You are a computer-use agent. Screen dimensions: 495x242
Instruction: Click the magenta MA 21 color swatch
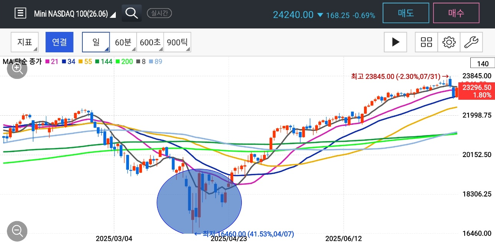[47, 61]
